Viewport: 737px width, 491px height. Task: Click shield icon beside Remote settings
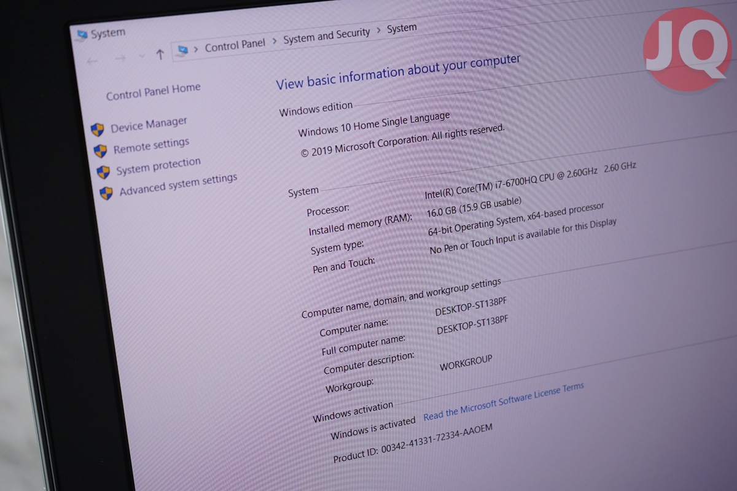100,151
